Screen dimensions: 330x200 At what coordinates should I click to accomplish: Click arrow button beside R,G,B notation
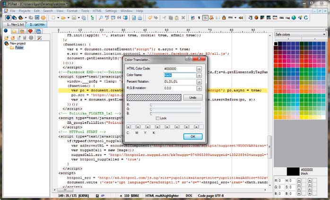click(199, 88)
